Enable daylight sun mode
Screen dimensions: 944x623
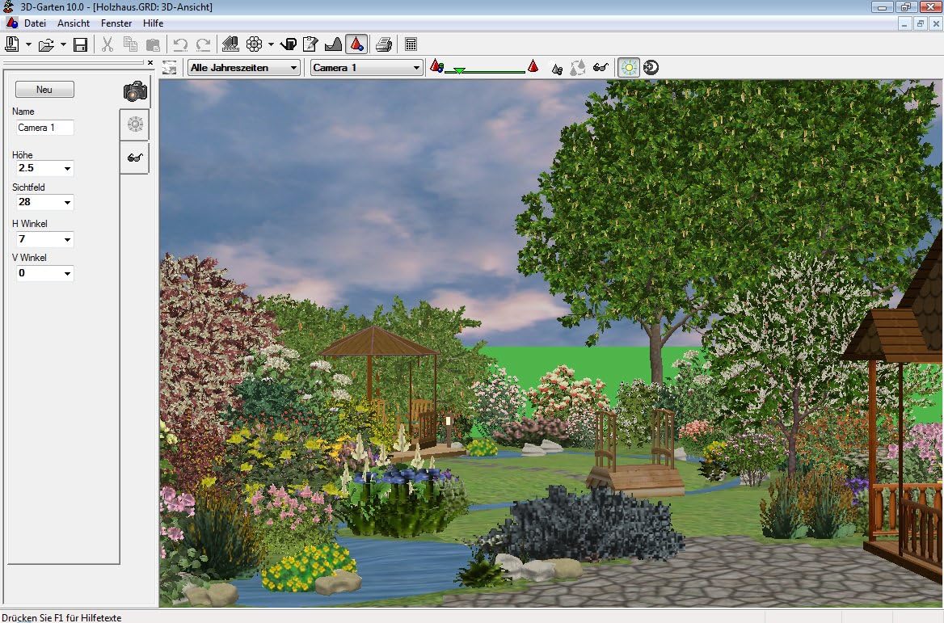(628, 68)
